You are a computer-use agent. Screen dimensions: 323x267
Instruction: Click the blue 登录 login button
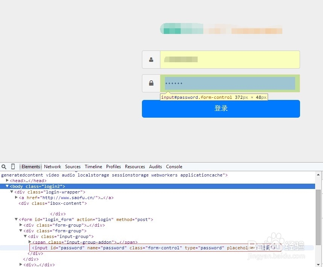tap(221, 109)
